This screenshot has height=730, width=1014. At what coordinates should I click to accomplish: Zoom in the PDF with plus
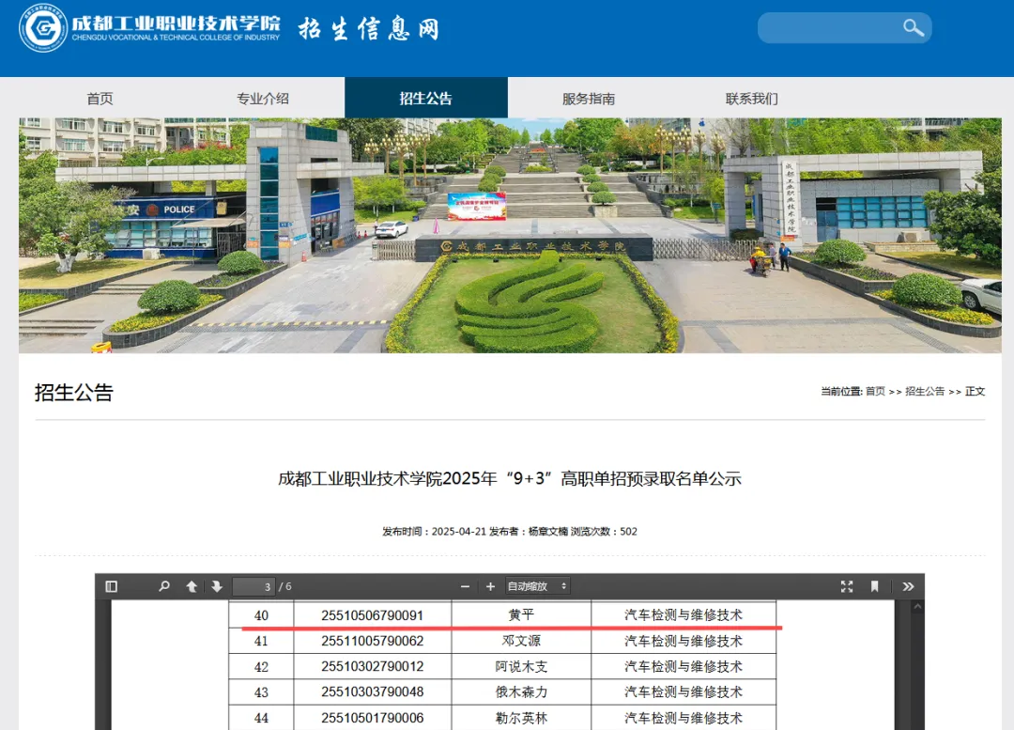[x=490, y=586]
